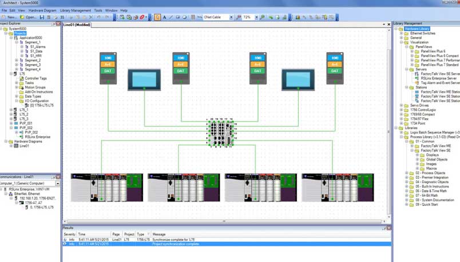Select the pointer selection tool

pos(158,17)
